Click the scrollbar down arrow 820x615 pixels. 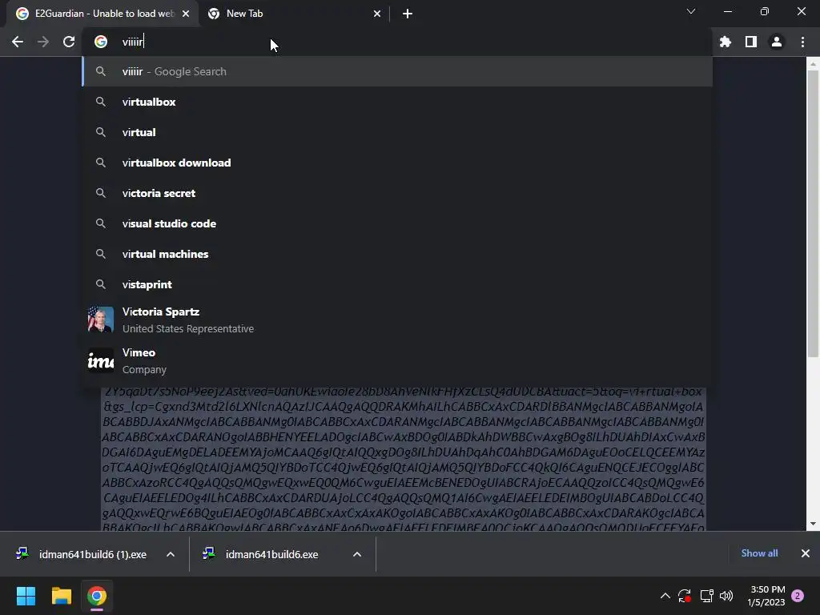click(813, 524)
